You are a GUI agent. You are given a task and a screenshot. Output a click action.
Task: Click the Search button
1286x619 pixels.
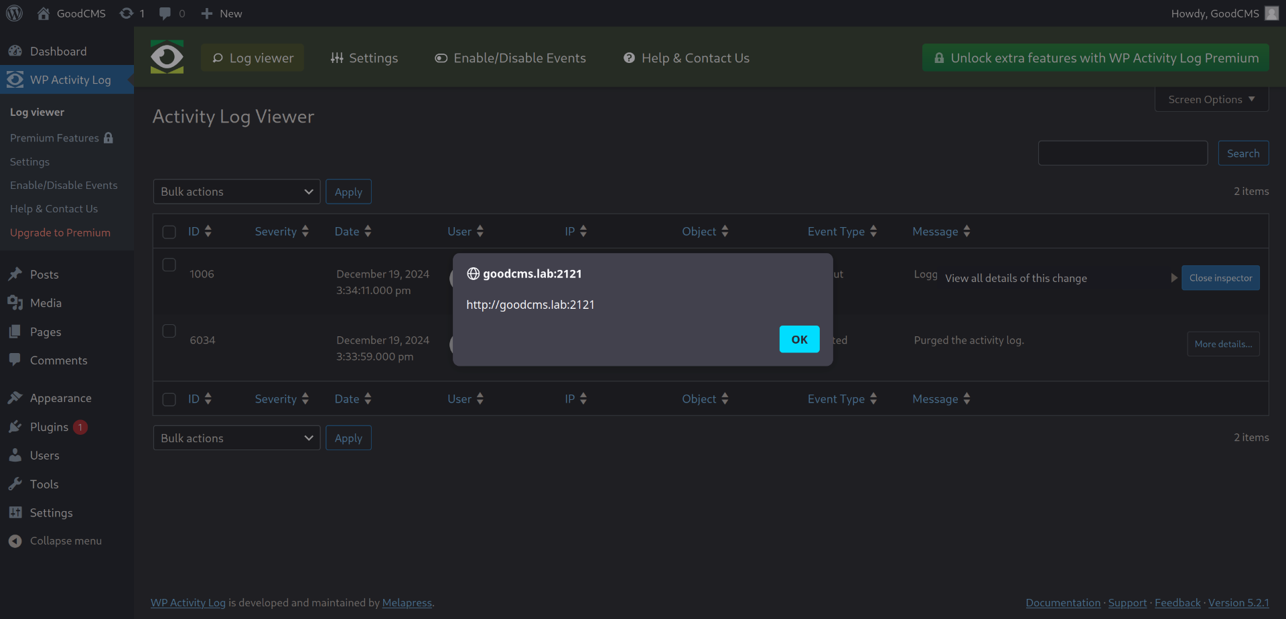click(x=1243, y=153)
